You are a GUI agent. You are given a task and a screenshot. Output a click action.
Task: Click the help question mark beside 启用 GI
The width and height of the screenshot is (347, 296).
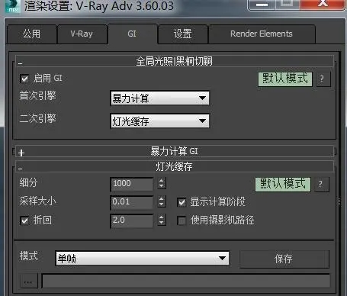pos(323,79)
